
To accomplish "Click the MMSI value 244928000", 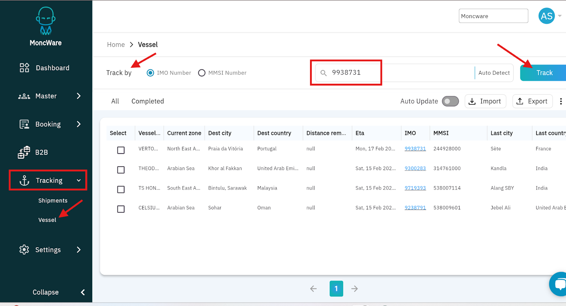I will point(447,149).
